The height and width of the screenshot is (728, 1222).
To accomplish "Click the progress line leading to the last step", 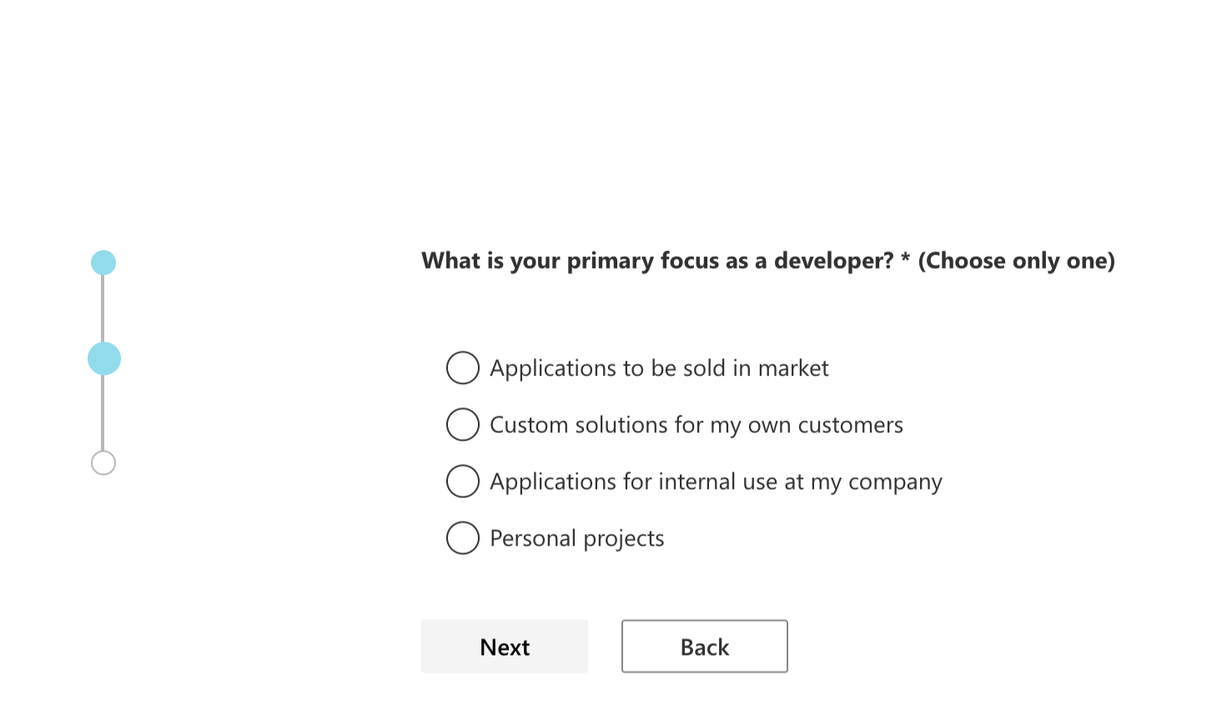I will tap(103, 413).
